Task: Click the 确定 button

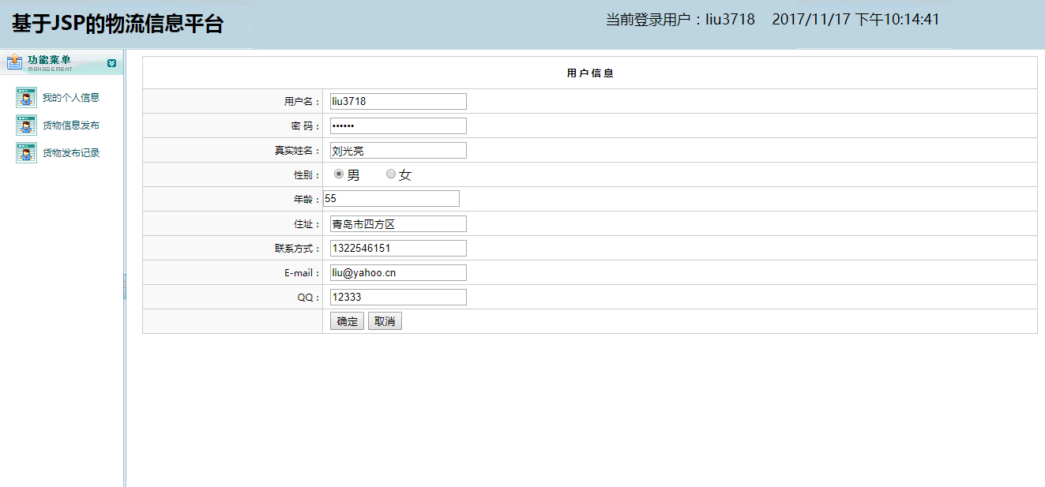Action: (x=347, y=321)
